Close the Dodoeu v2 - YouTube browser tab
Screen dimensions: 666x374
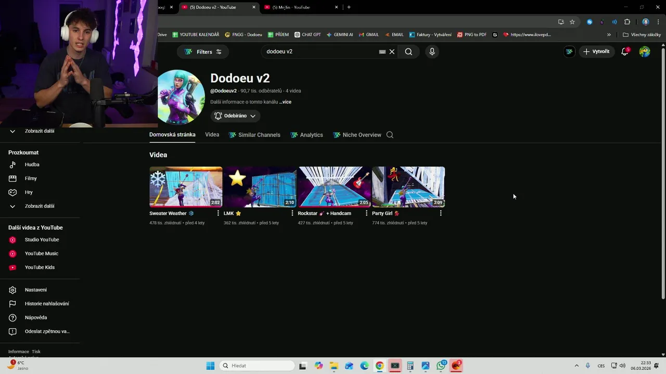[254, 7]
